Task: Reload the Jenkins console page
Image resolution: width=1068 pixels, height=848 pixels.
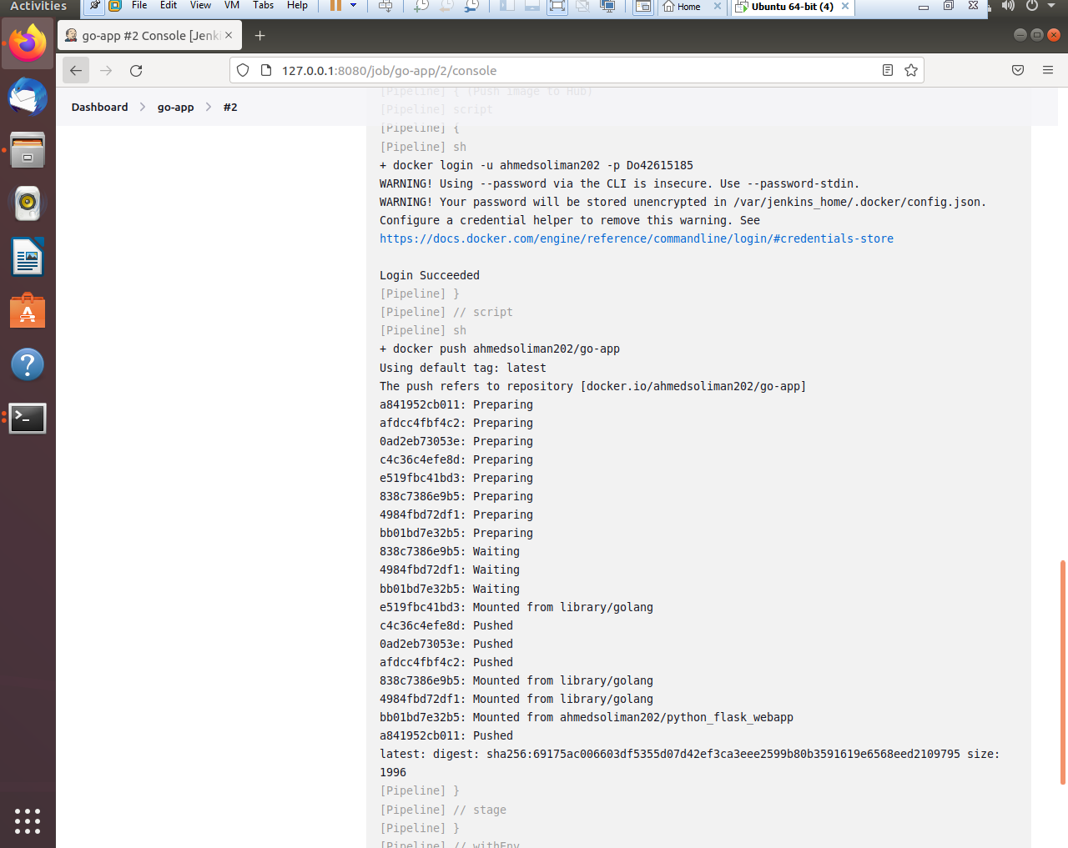Action: pyautogui.click(x=136, y=71)
